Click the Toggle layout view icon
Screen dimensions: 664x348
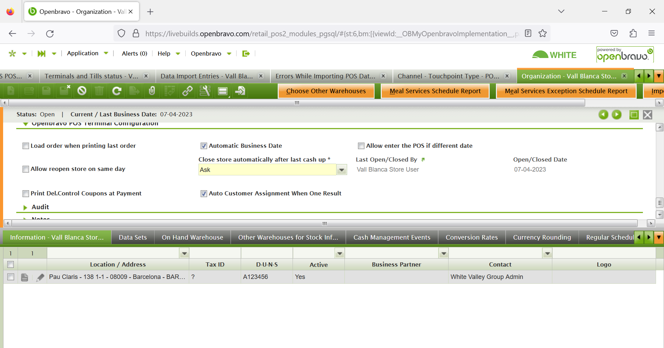(223, 91)
